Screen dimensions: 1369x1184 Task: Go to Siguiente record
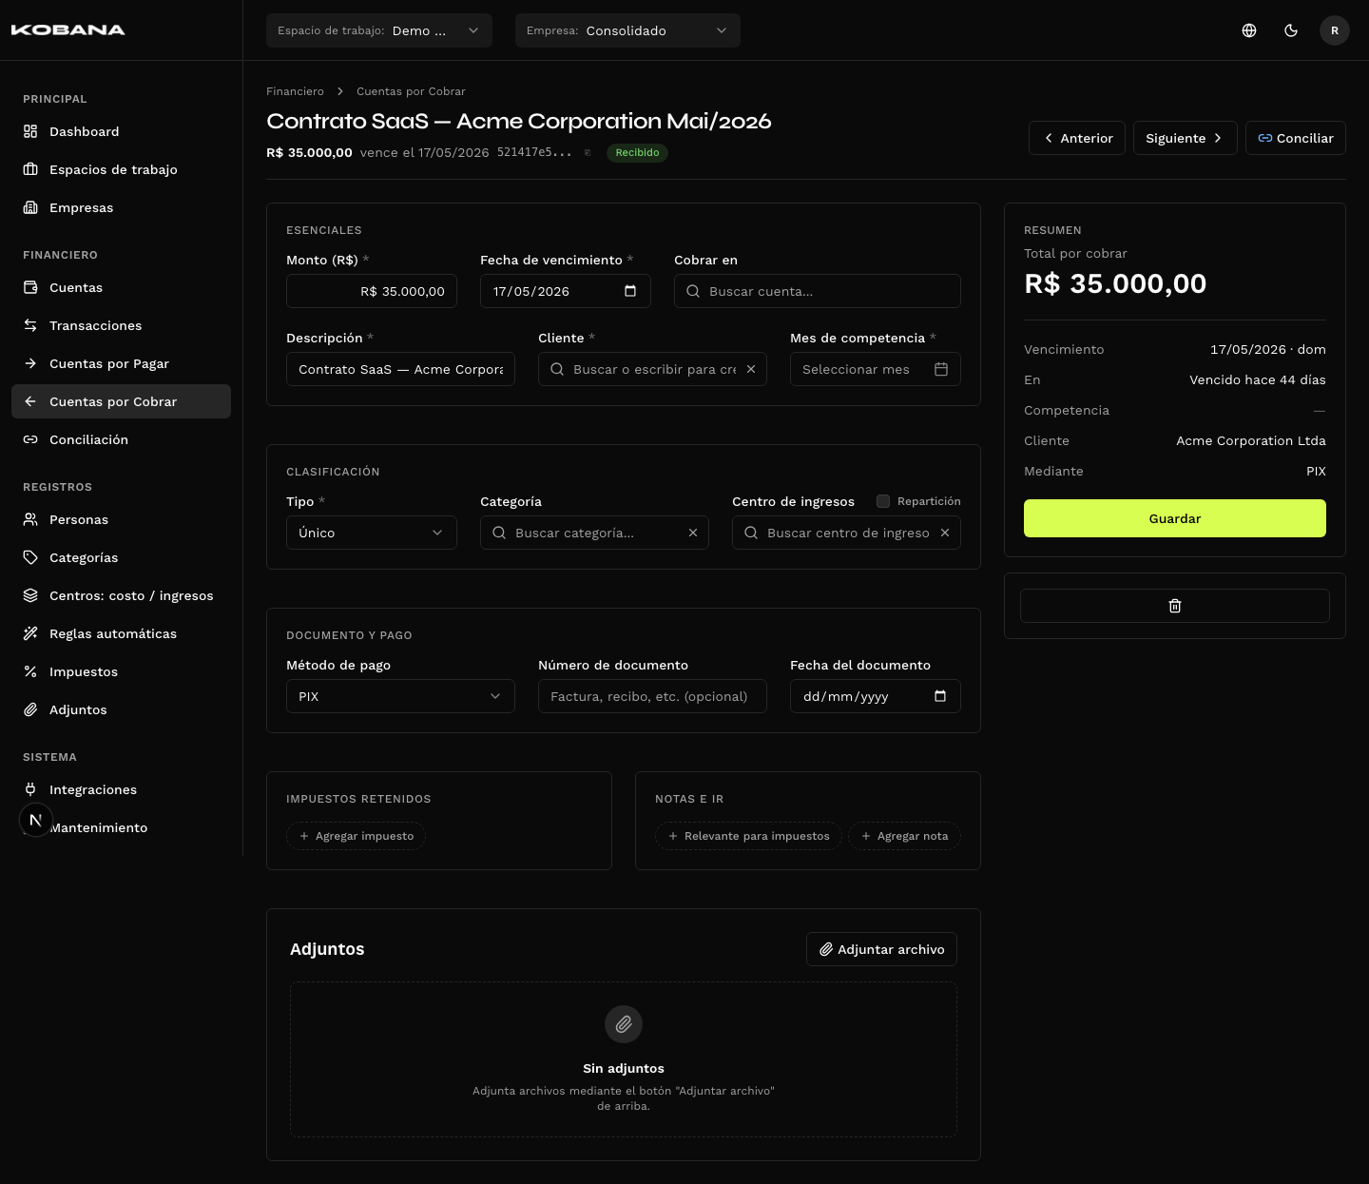[1185, 138]
